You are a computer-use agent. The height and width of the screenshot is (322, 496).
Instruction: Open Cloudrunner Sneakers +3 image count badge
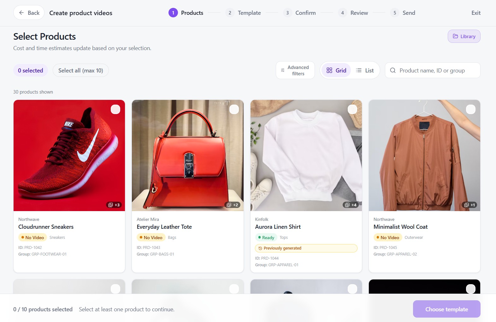coord(114,205)
